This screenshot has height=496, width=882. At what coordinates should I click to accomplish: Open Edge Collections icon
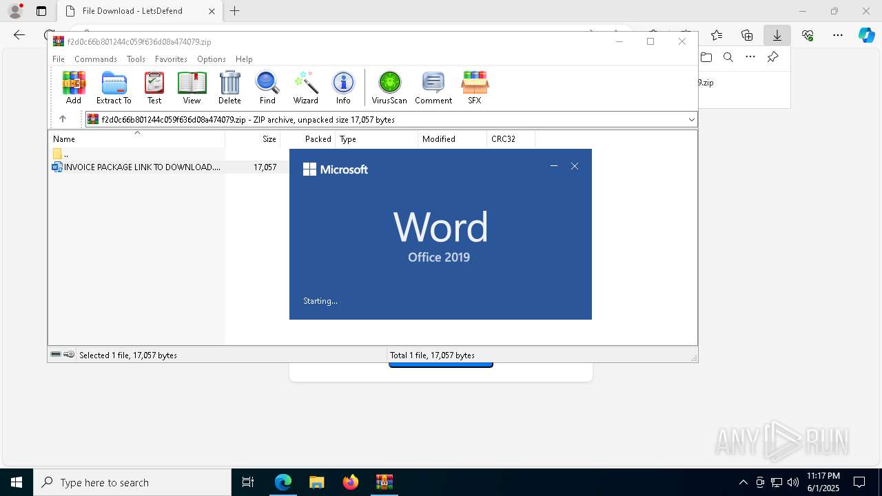(x=747, y=35)
